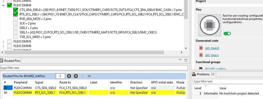
Task: Move the selected row down
Action: pyautogui.click(x=89, y=76)
